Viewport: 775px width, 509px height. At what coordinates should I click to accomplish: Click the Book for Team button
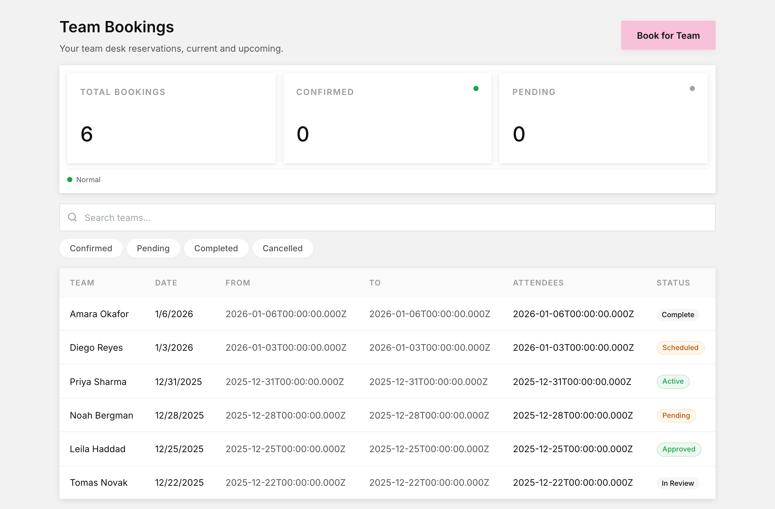pyautogui.click(x=668, y=35)
